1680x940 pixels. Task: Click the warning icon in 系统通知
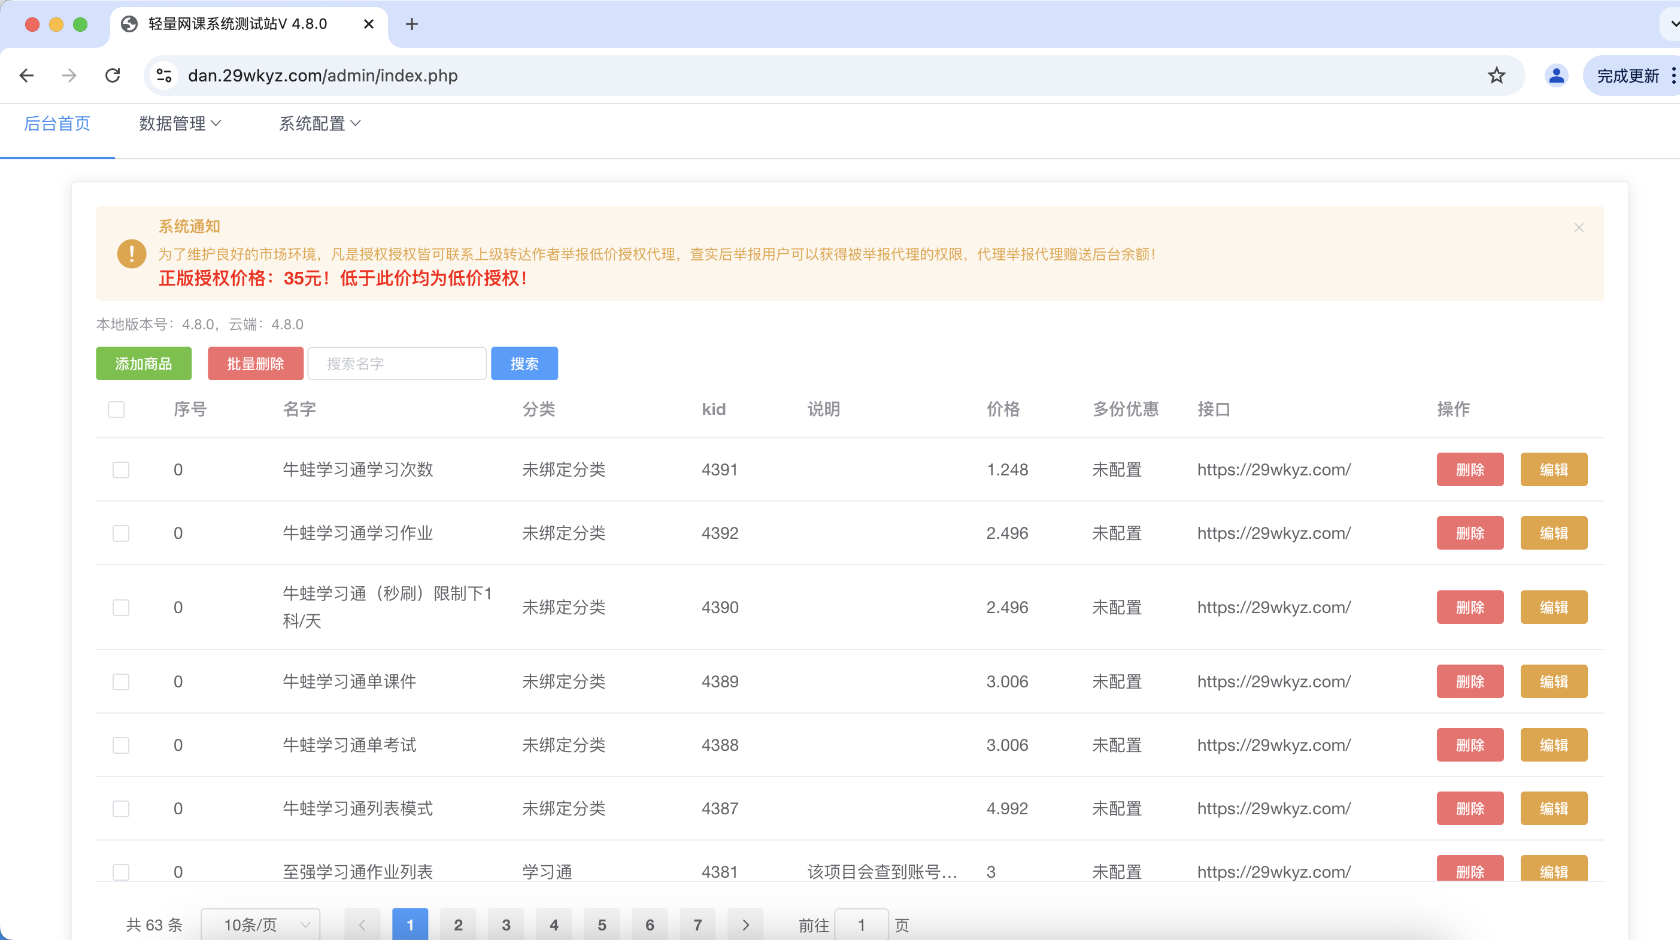tap(132, 254)
